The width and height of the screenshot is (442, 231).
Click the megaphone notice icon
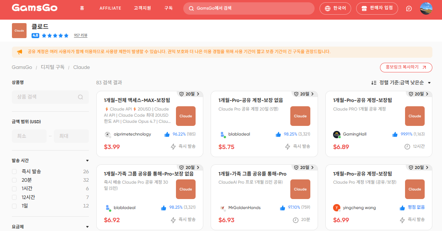tap(20, 52)
